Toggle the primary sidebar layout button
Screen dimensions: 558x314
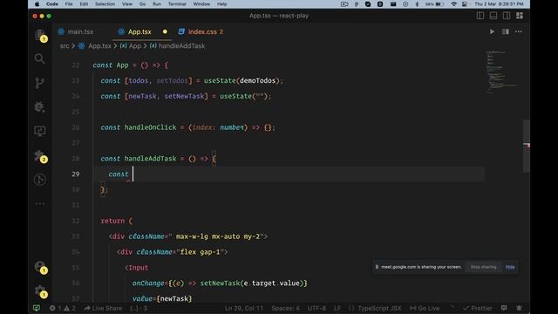[480, 16]
